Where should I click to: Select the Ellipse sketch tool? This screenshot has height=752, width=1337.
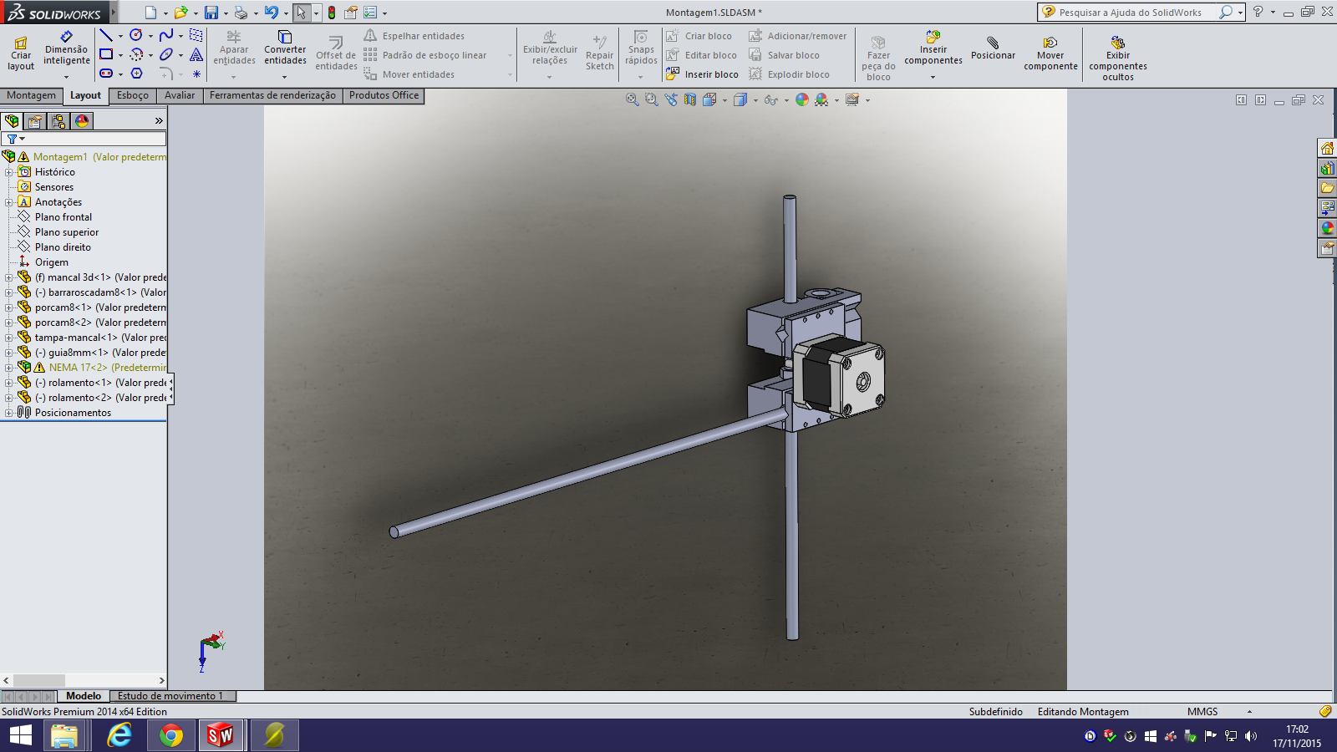166,54
